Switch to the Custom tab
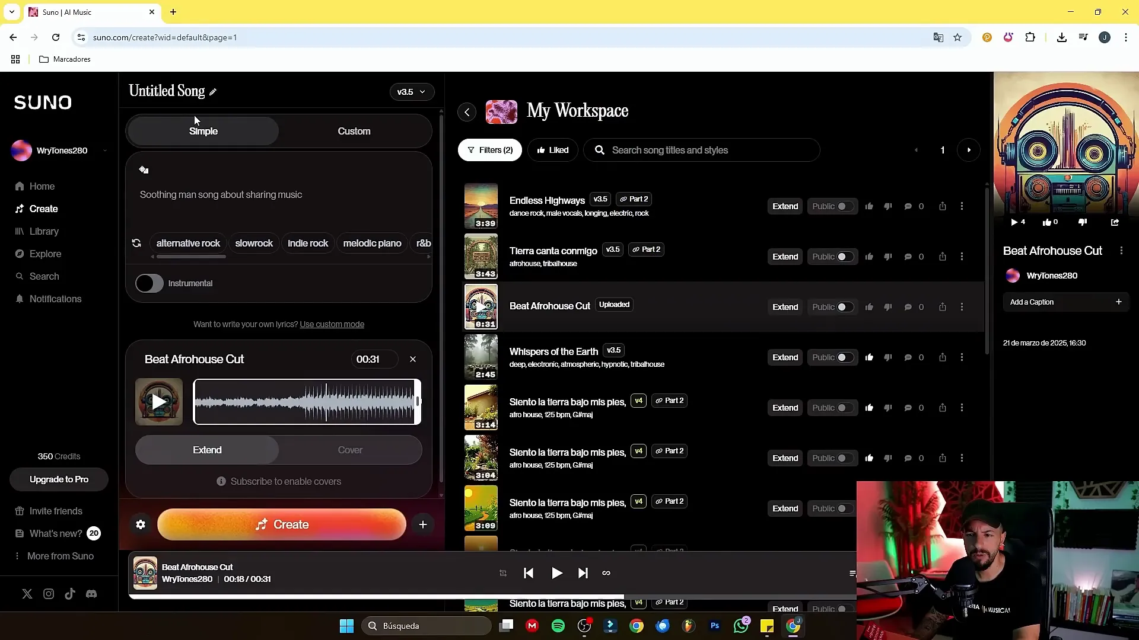This screenshot has height=640, width=1139. pos(354,131)
